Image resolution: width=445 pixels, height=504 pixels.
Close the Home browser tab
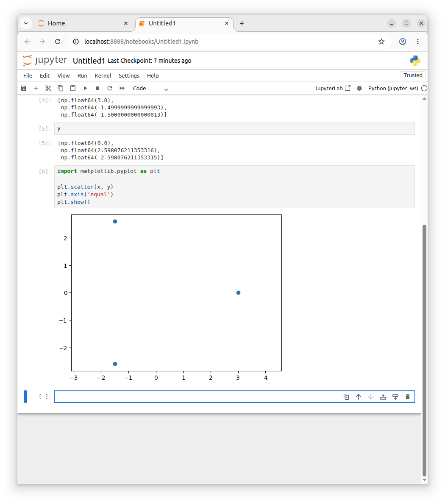(x=126, y=23)
